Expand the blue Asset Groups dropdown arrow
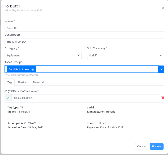The image size is (168, 155). [x=161, y=69]
